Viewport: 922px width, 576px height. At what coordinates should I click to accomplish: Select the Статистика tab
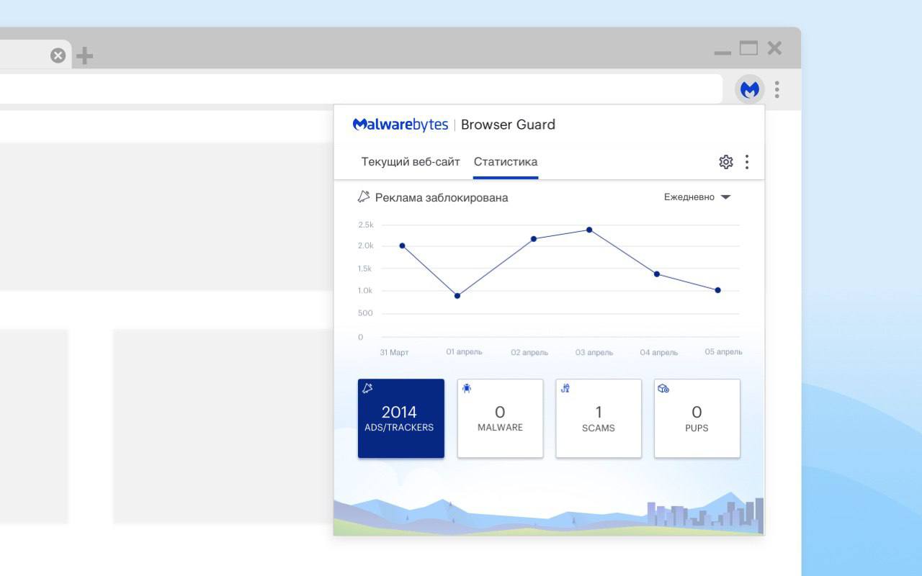coord(505,162)
